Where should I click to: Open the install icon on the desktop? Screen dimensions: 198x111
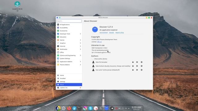click(17, 4)
